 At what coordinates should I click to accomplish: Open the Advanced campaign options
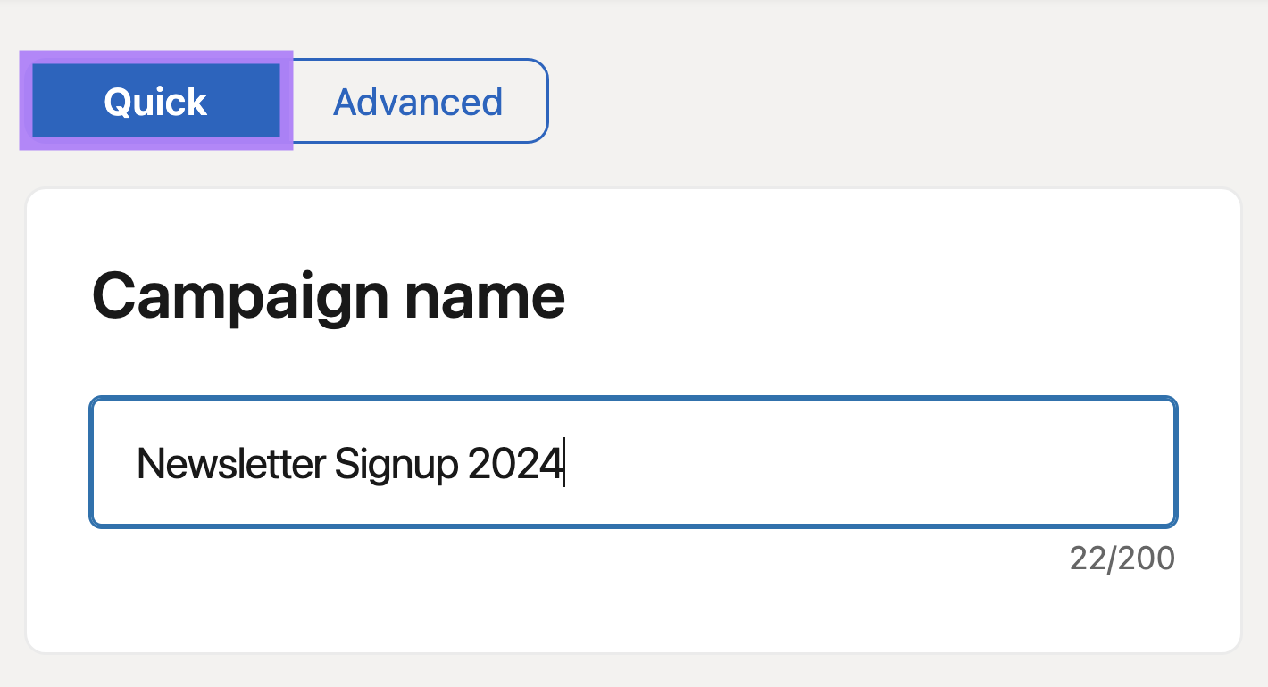(x=416, y=101)
